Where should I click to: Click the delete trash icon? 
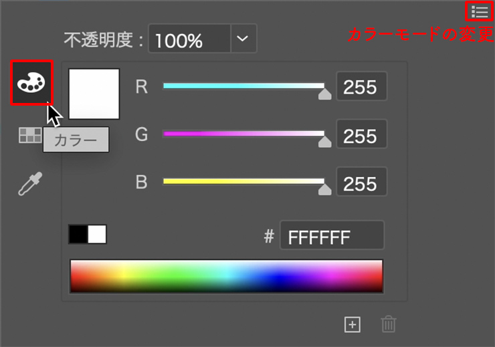pos(389,325)
